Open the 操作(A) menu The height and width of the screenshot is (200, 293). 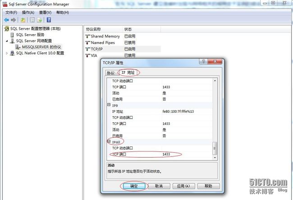point(28,12)
